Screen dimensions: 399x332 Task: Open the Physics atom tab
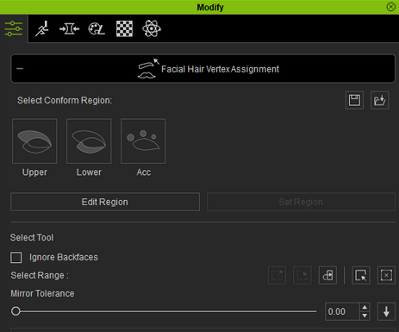(x=152, y=28)
